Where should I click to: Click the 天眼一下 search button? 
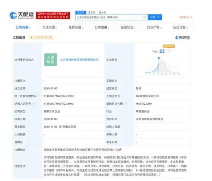point(155,17)
